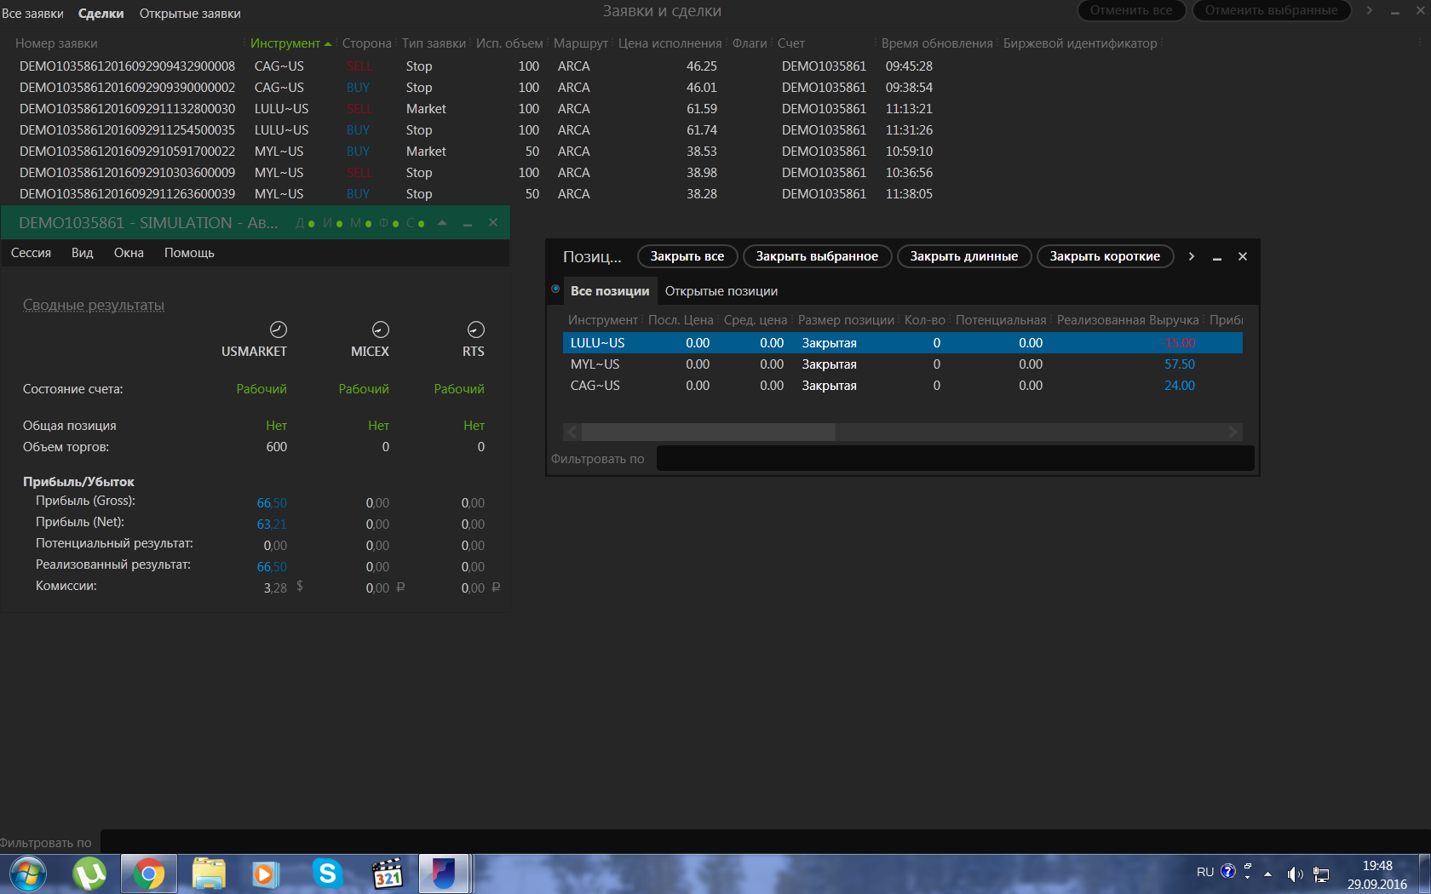Open uTorrent from the taskbar
This screenshot has height=894, width=1431.
pyautogui.click(x=89, y=874)
